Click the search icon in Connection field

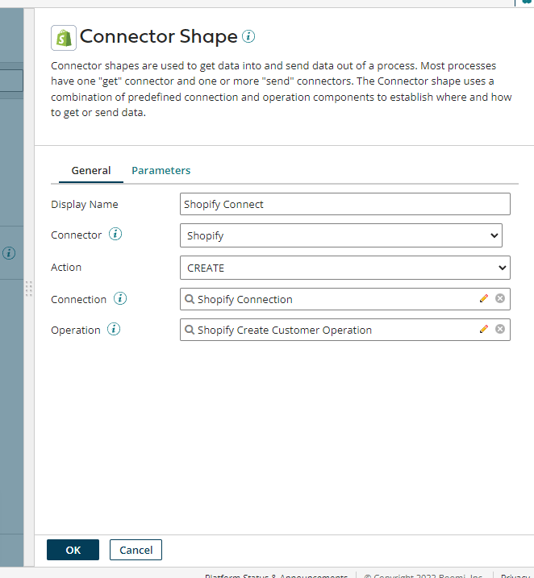(x=190, y=299)
